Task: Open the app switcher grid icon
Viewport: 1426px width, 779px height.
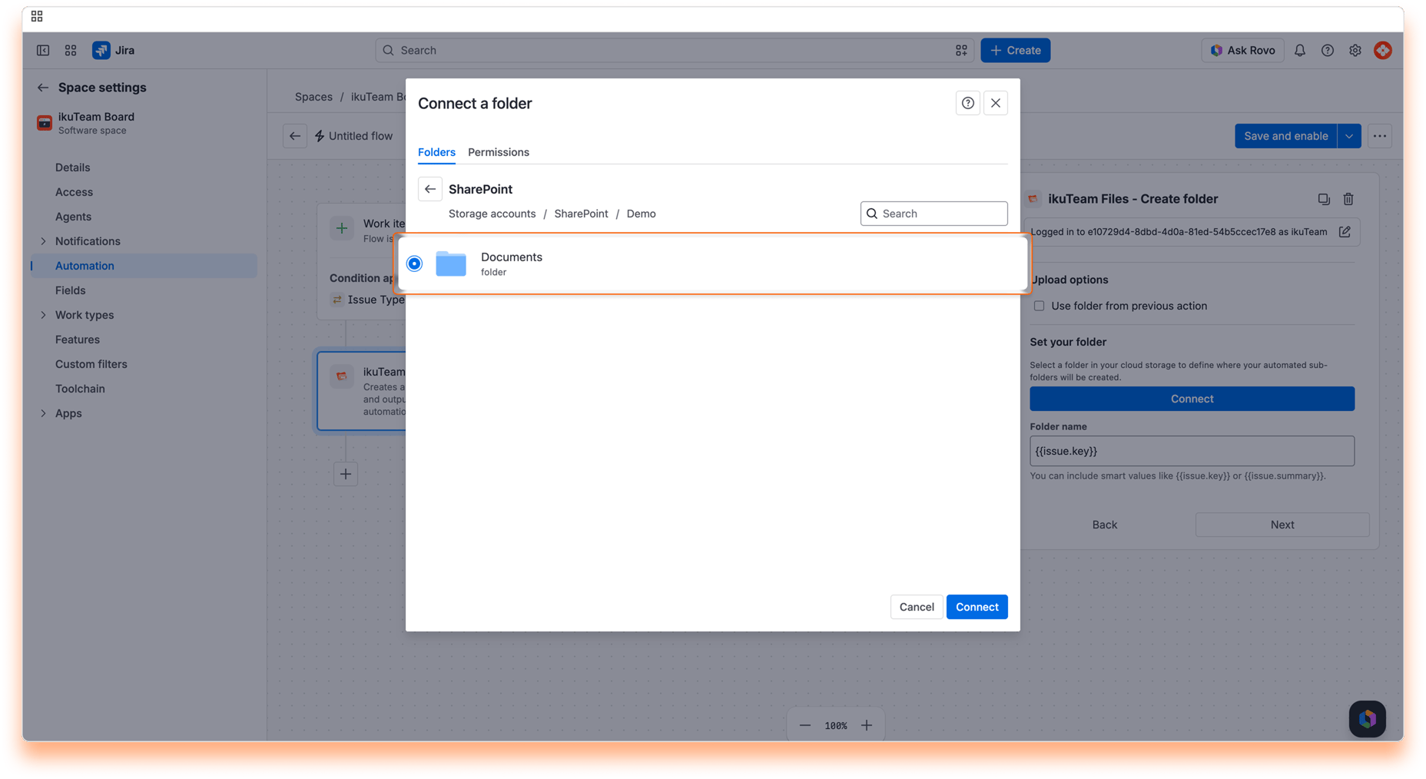Action: (x=71, y=50)
